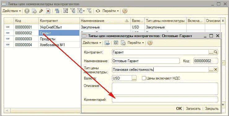Click ellipsis select button of Контрагент field
Image resolution: width=229 pixels, height=116 pixels.
pos(211,52)
